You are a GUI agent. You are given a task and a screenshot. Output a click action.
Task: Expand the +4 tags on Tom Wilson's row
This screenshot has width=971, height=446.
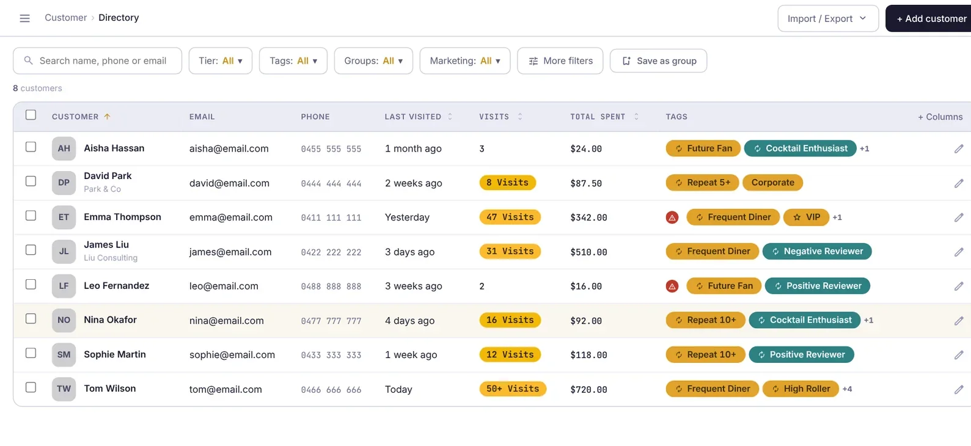click(x=847, y=389)
